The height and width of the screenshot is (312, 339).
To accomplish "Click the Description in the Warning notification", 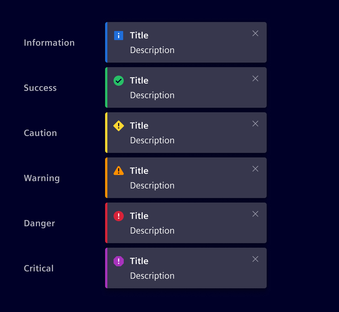I will click(x=152, y=186).
